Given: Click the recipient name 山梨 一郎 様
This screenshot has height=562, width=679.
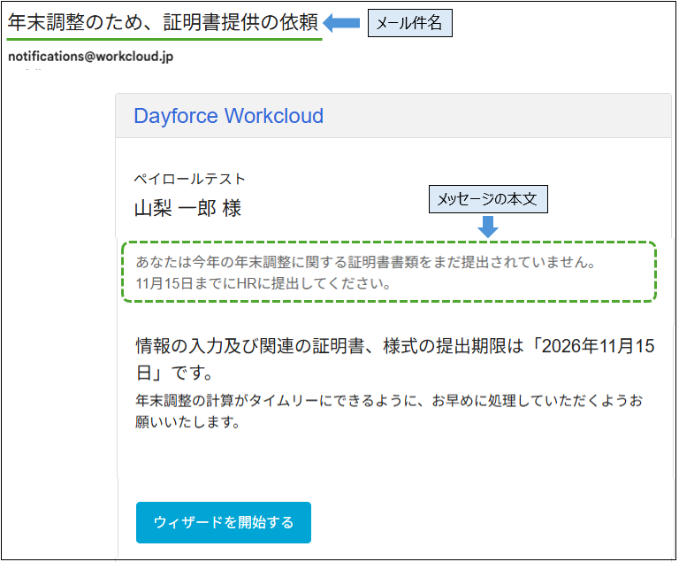Looking at the screenshot, I should (187, 208).
